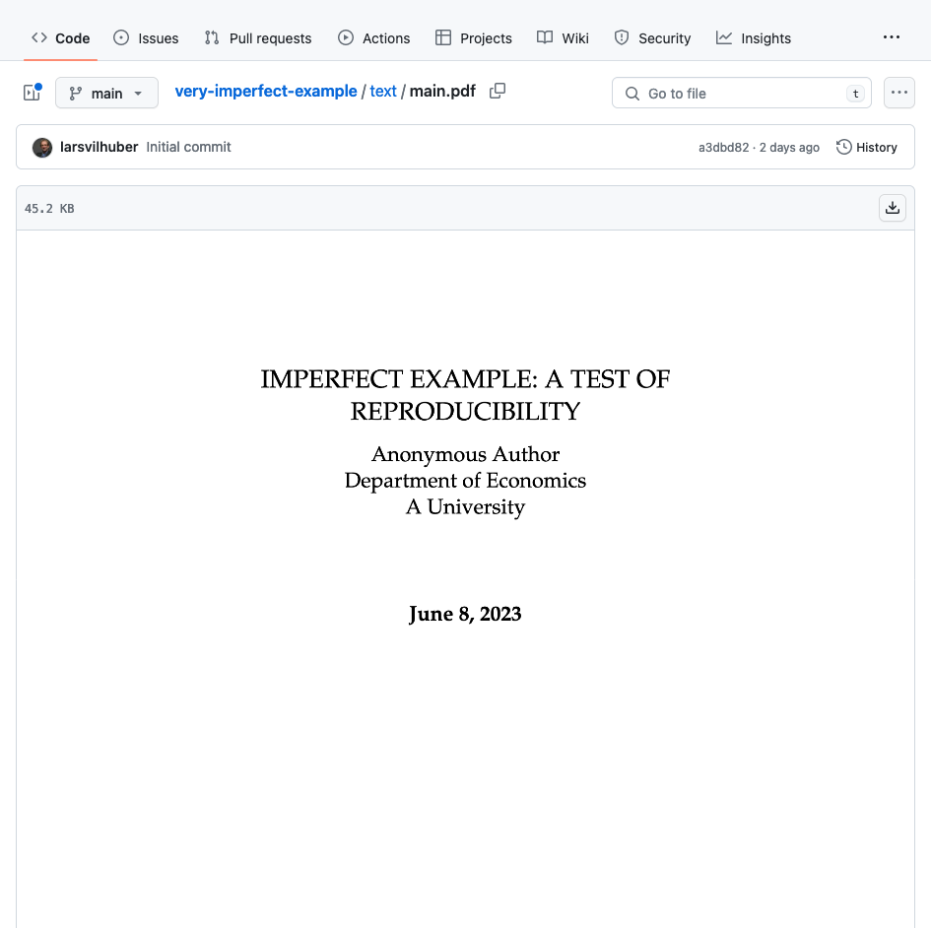Open more file actions menu
This screenshot has width=931, height=928.
click(x=898, y=93)
